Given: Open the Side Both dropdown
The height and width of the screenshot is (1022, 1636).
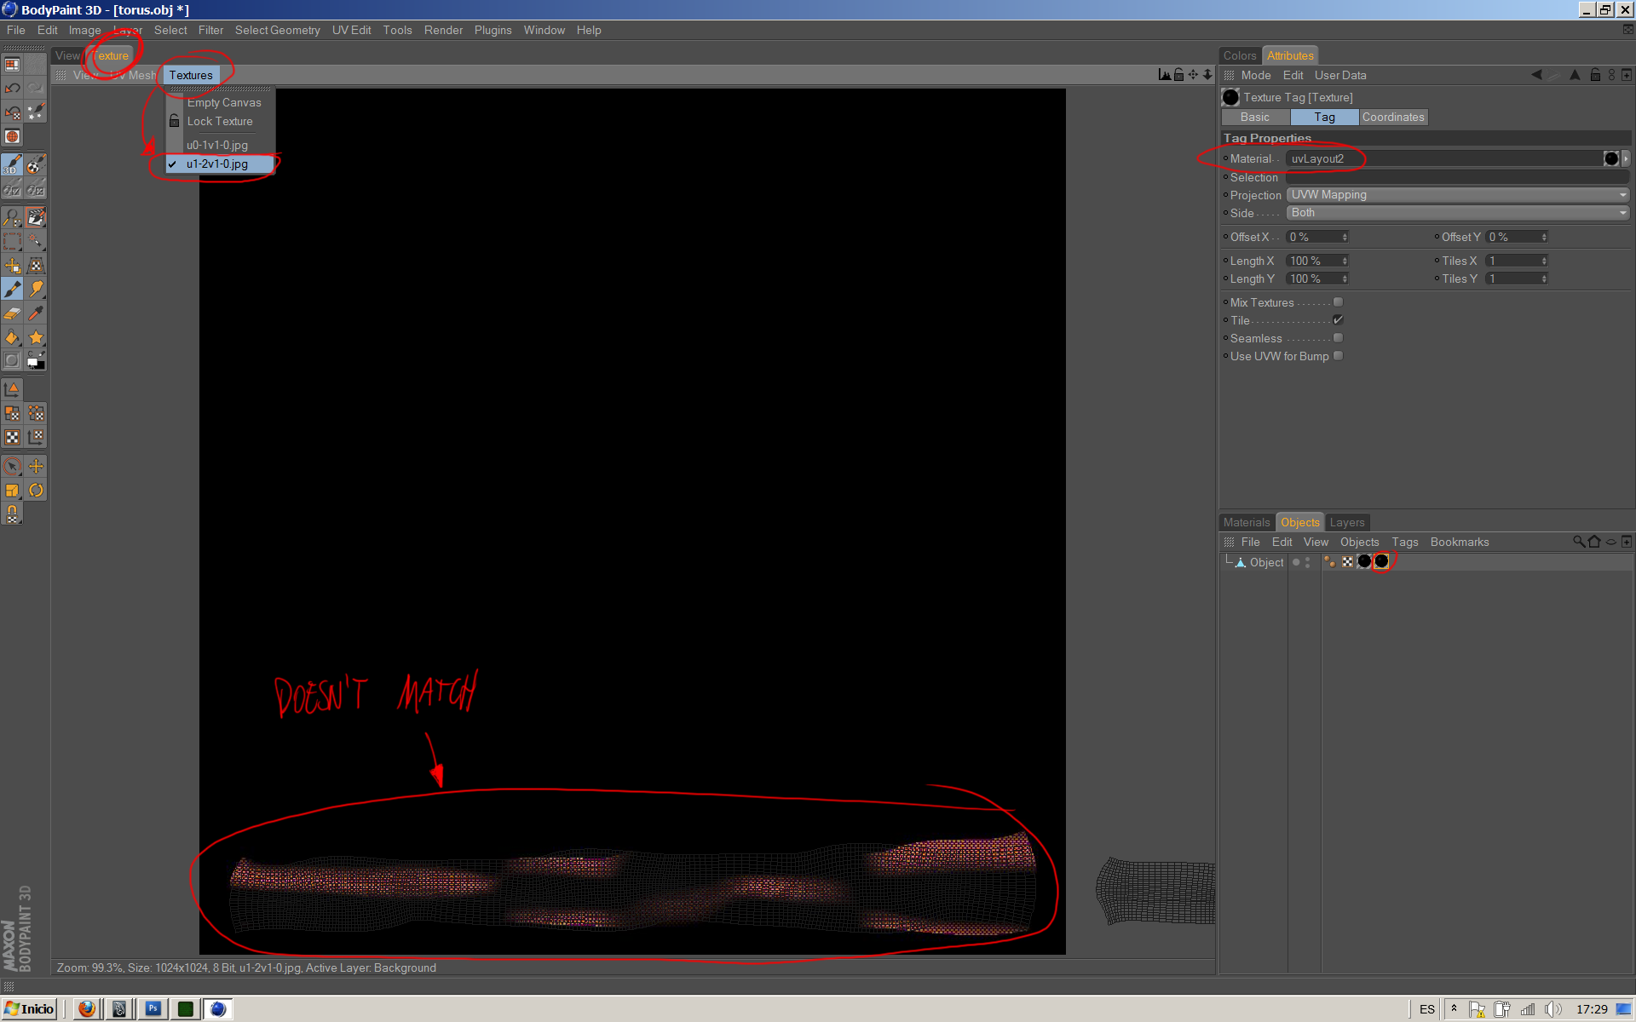Looking at the screenshot, I should coord(1457,213).
